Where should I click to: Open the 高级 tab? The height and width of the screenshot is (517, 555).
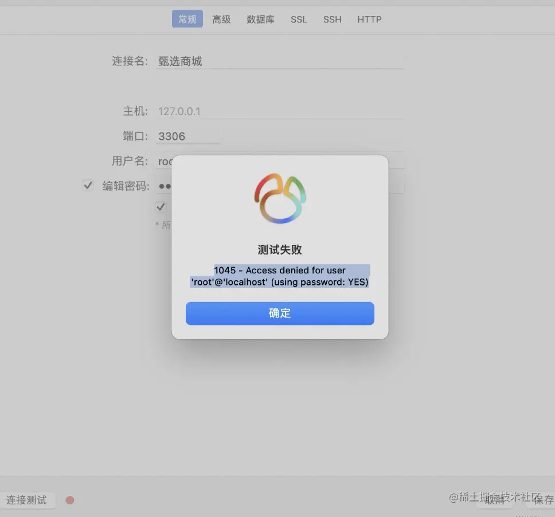pos(221,19)
